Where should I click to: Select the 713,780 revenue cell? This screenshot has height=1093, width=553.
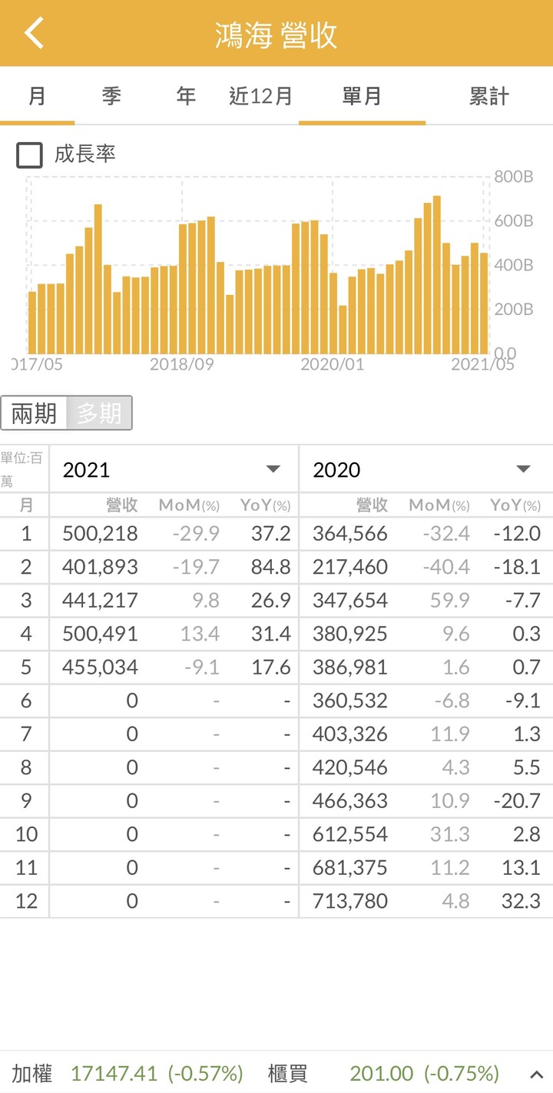[x=350, y=901]
